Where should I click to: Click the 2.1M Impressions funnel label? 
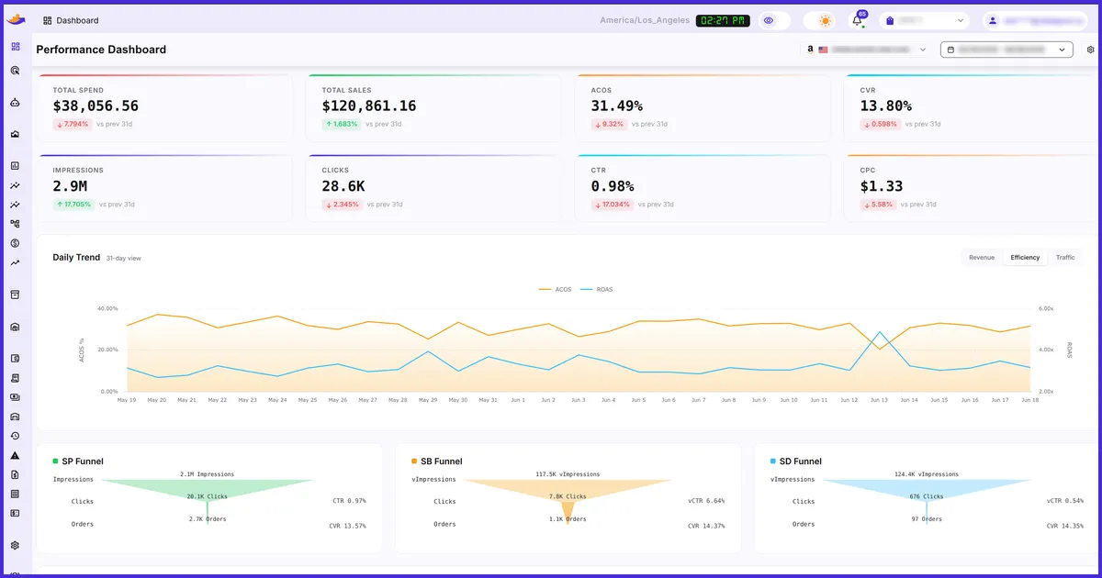(207, 474)
